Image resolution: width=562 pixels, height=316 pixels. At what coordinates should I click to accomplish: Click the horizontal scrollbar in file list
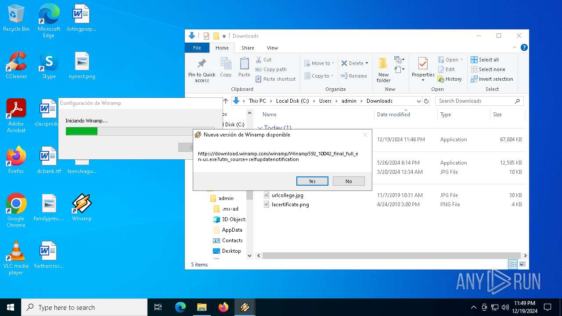(391, 255)
